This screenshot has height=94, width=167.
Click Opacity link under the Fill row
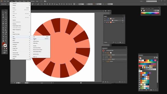point(110,59)
